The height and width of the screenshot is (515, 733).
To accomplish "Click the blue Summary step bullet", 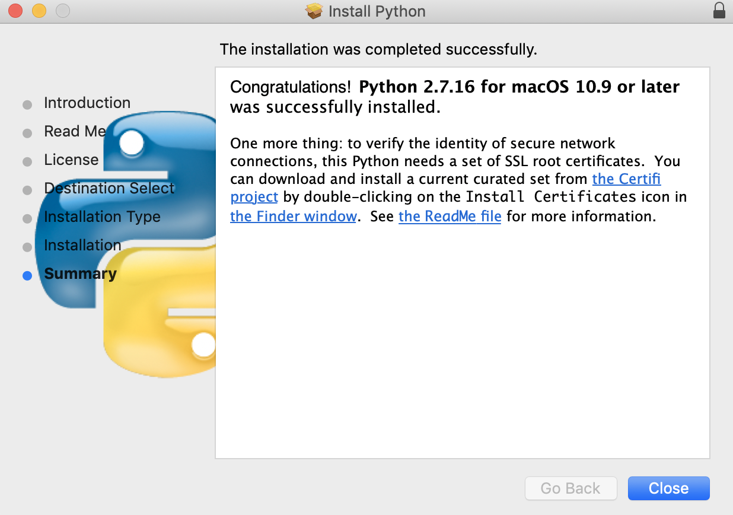I will coord(27,275).
